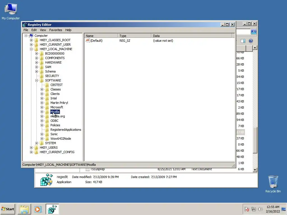Toggle the preview pane icon in Explorer
This screenshot has height=215, width=287.
point(243,41)
